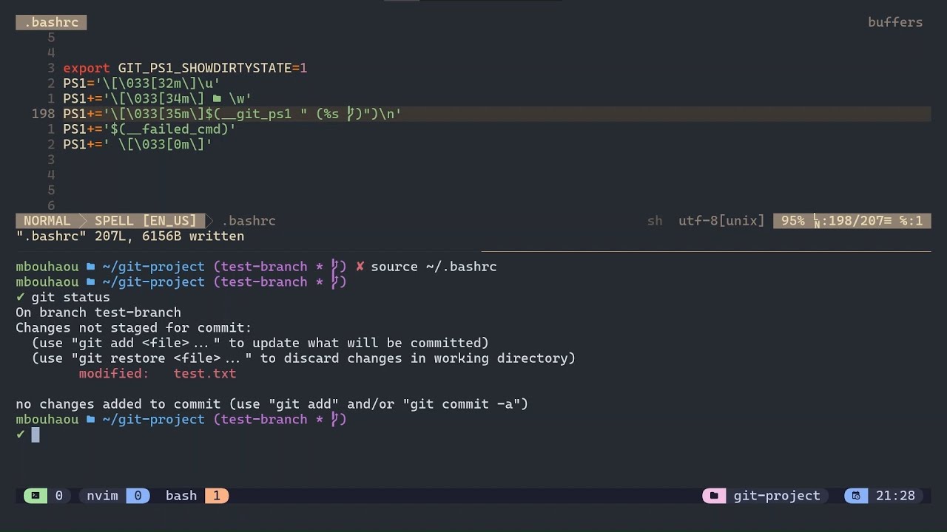This screenshot has width=947, height=532.
Task: Click the folder glyph in the PS1 \w line
Action: [x=216, y=98]
